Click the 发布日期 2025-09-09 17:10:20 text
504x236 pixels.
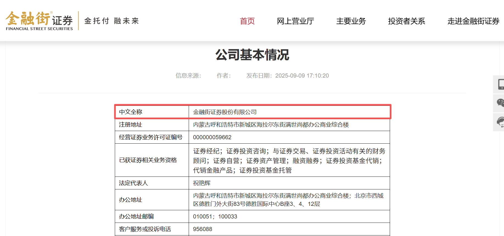tap(288, 76)
